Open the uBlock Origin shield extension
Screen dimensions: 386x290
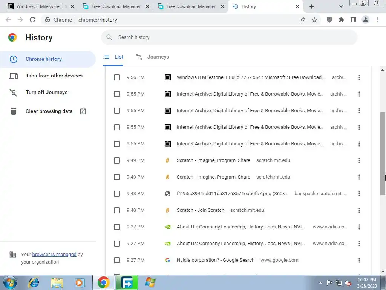(x=329, y=20)
